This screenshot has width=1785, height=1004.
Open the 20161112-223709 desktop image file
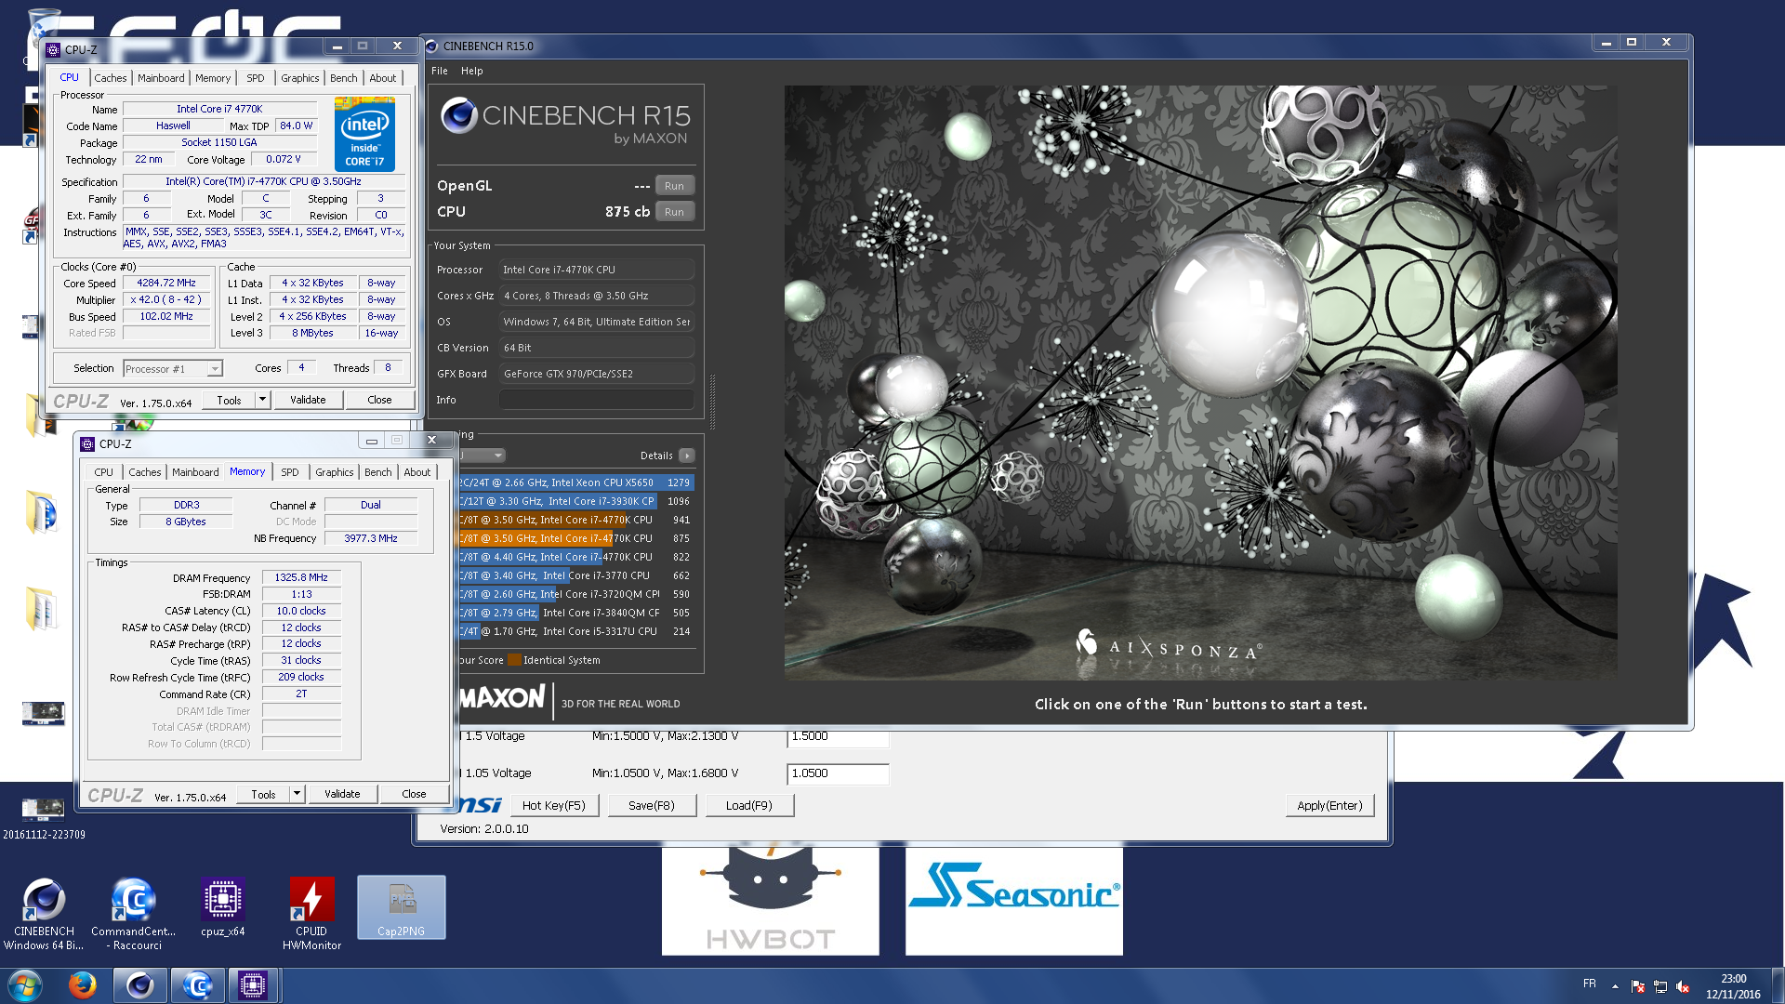[44, 815]
